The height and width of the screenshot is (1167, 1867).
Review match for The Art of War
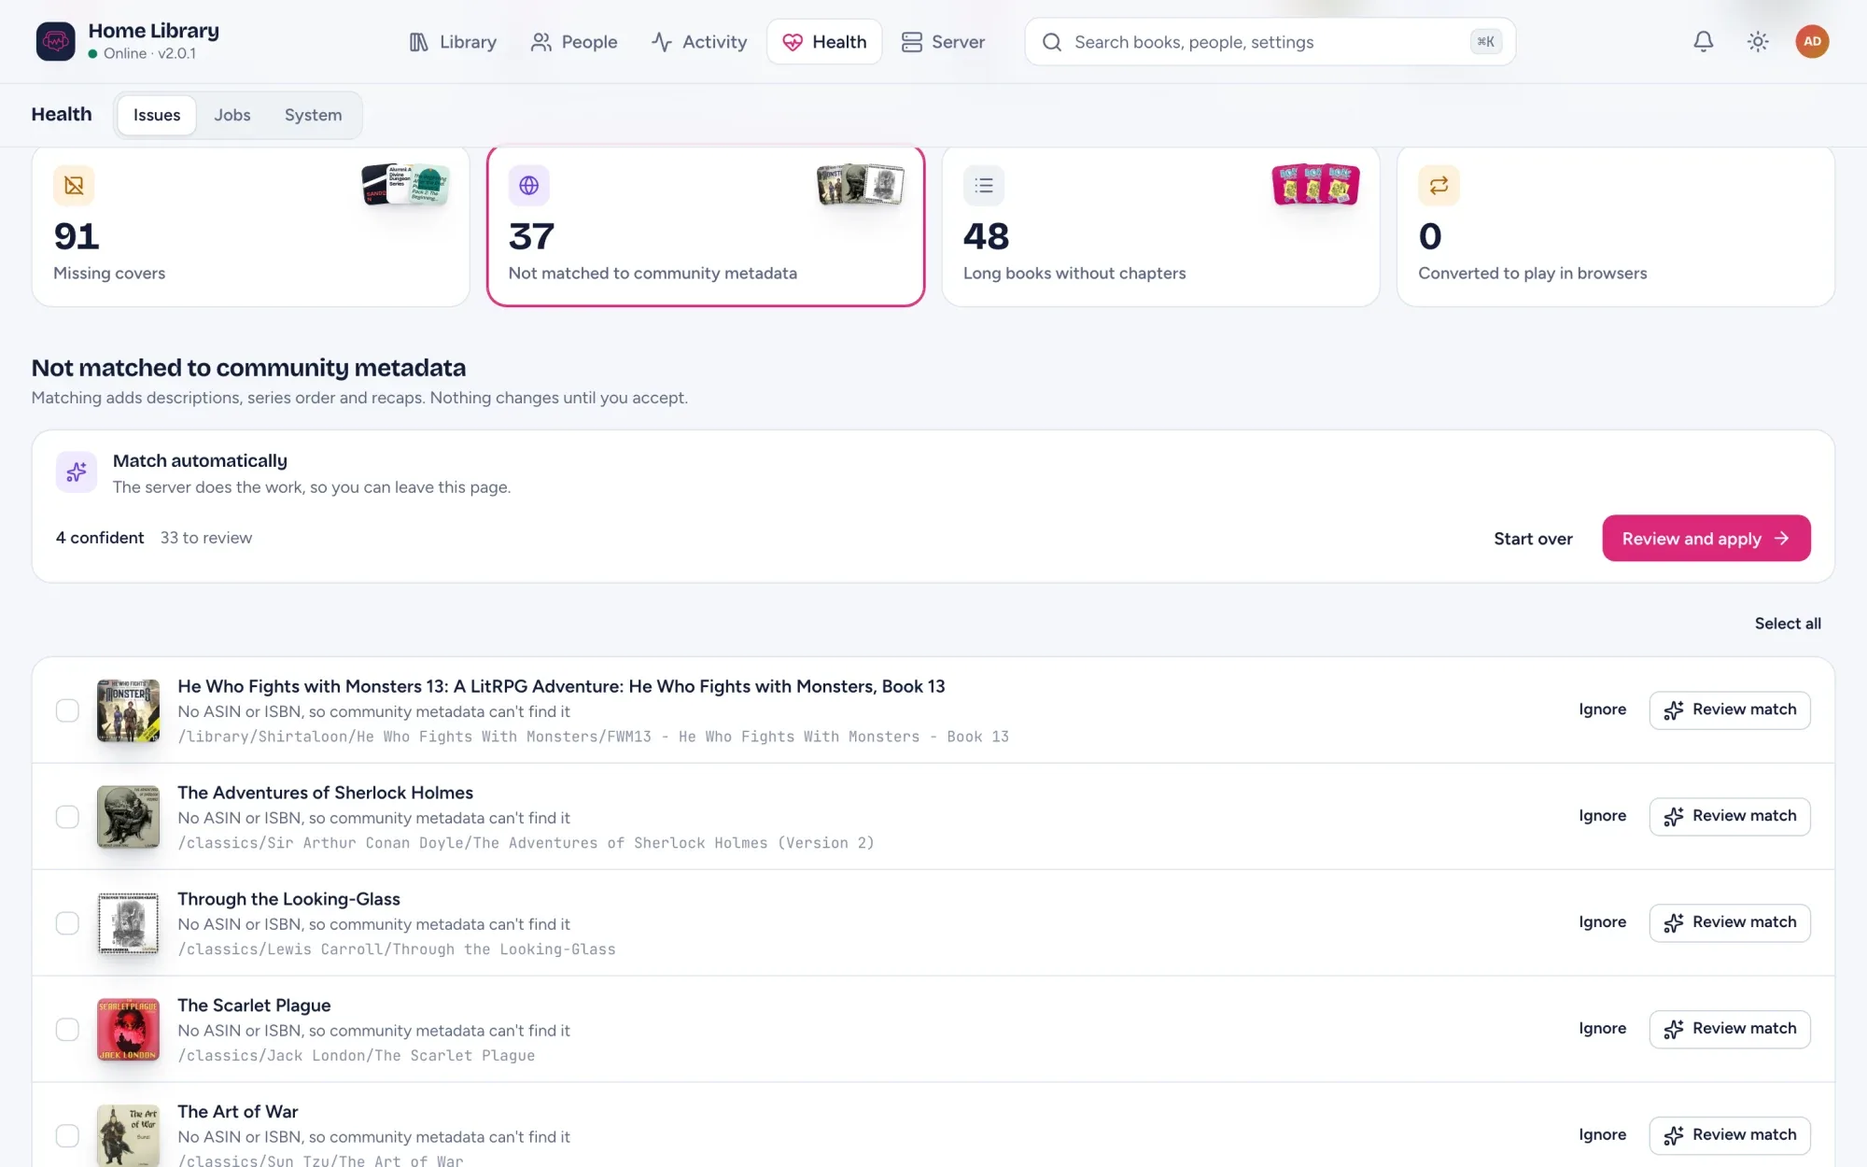click(x=1729, y=1135)
